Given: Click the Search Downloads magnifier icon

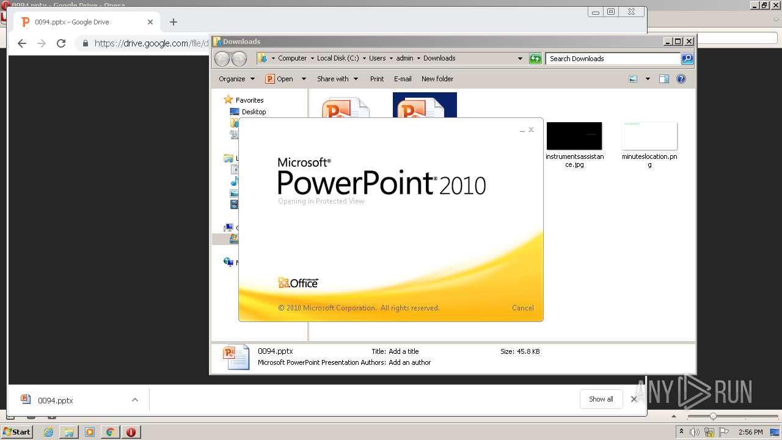Looking at the screenshot, I should [x=687, y=59].
